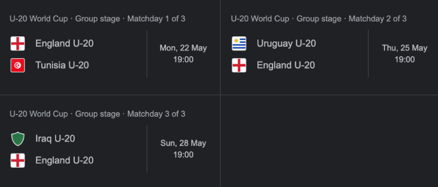Open England U-20 from the Tunisia match
This screenshot has width=438, height=187.
tap(64, 43)
